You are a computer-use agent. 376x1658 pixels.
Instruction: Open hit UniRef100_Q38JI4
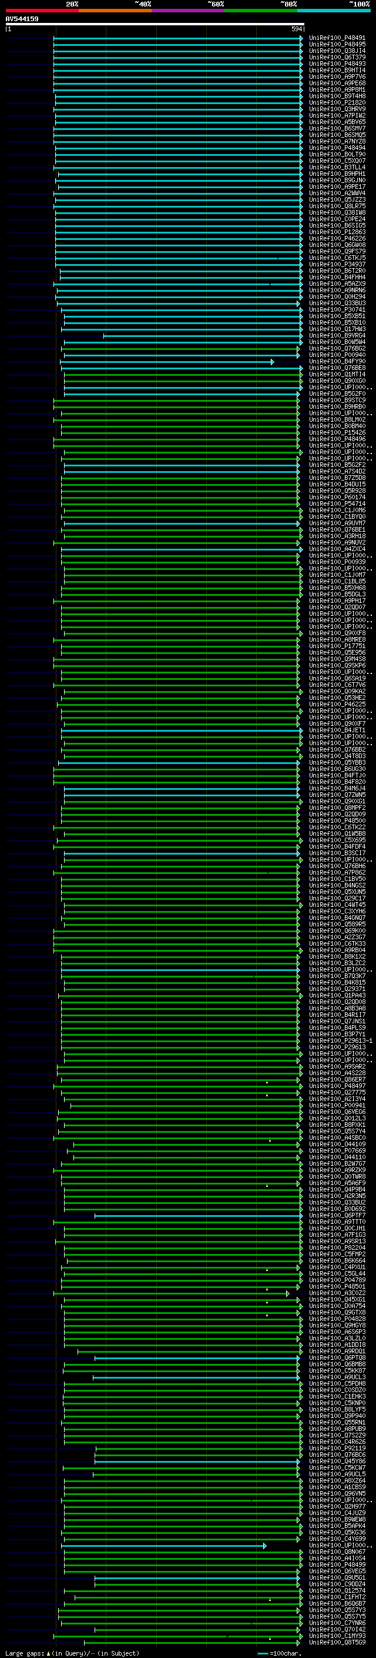pyautogui.click(x=337, y=51)
